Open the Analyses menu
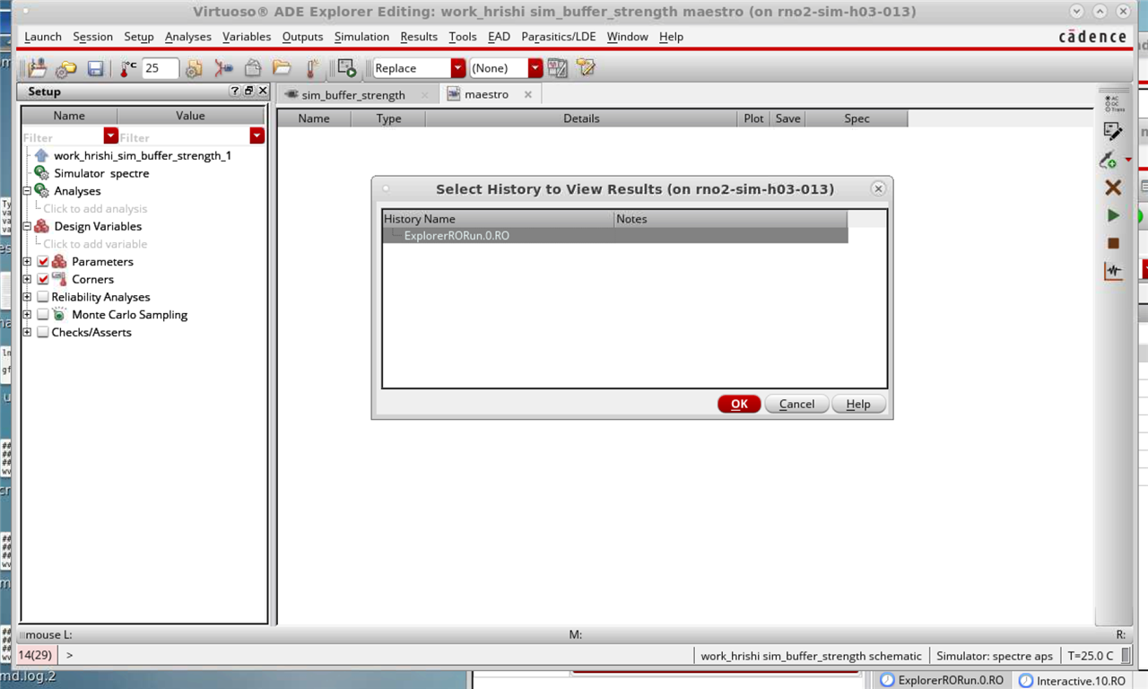The height and width of the screenshot is (689, 1148). pos(188,37)
